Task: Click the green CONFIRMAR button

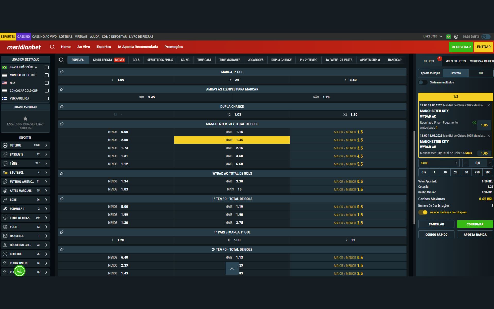Action: [x=475, y=224]
